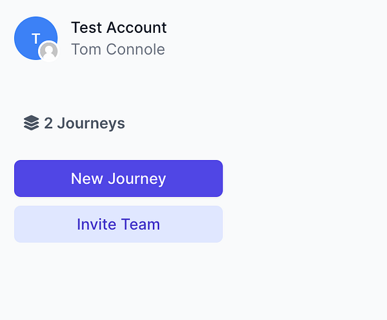Select the circular profile picture with letter T
Image resolution: width=387 pixels, height=320 pixels.
[x=34, y=36]
